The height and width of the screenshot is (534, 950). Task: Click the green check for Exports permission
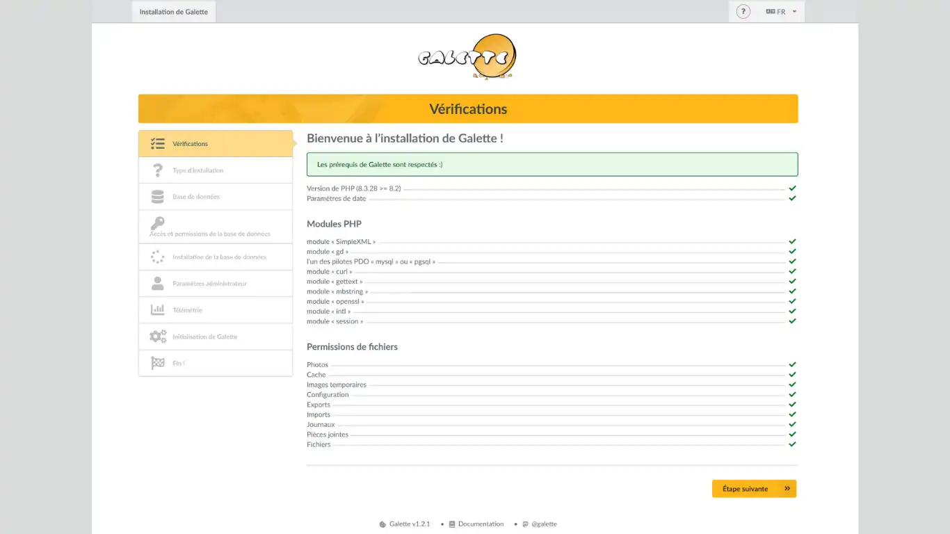pyautogui.click(x=792, y=405)
